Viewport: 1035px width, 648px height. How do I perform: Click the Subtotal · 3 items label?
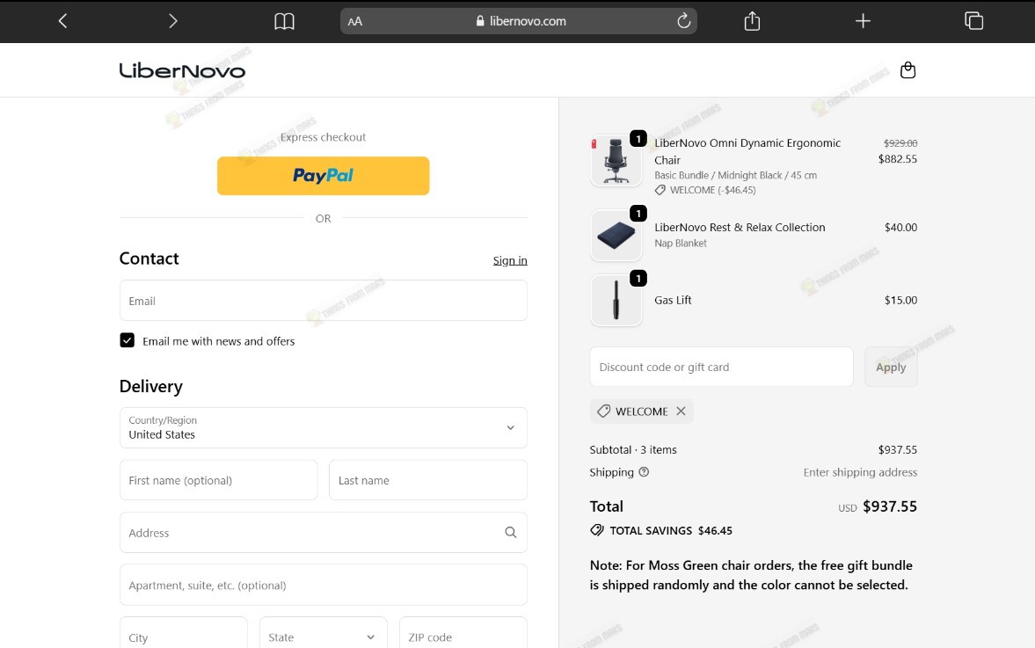(633, 449)
